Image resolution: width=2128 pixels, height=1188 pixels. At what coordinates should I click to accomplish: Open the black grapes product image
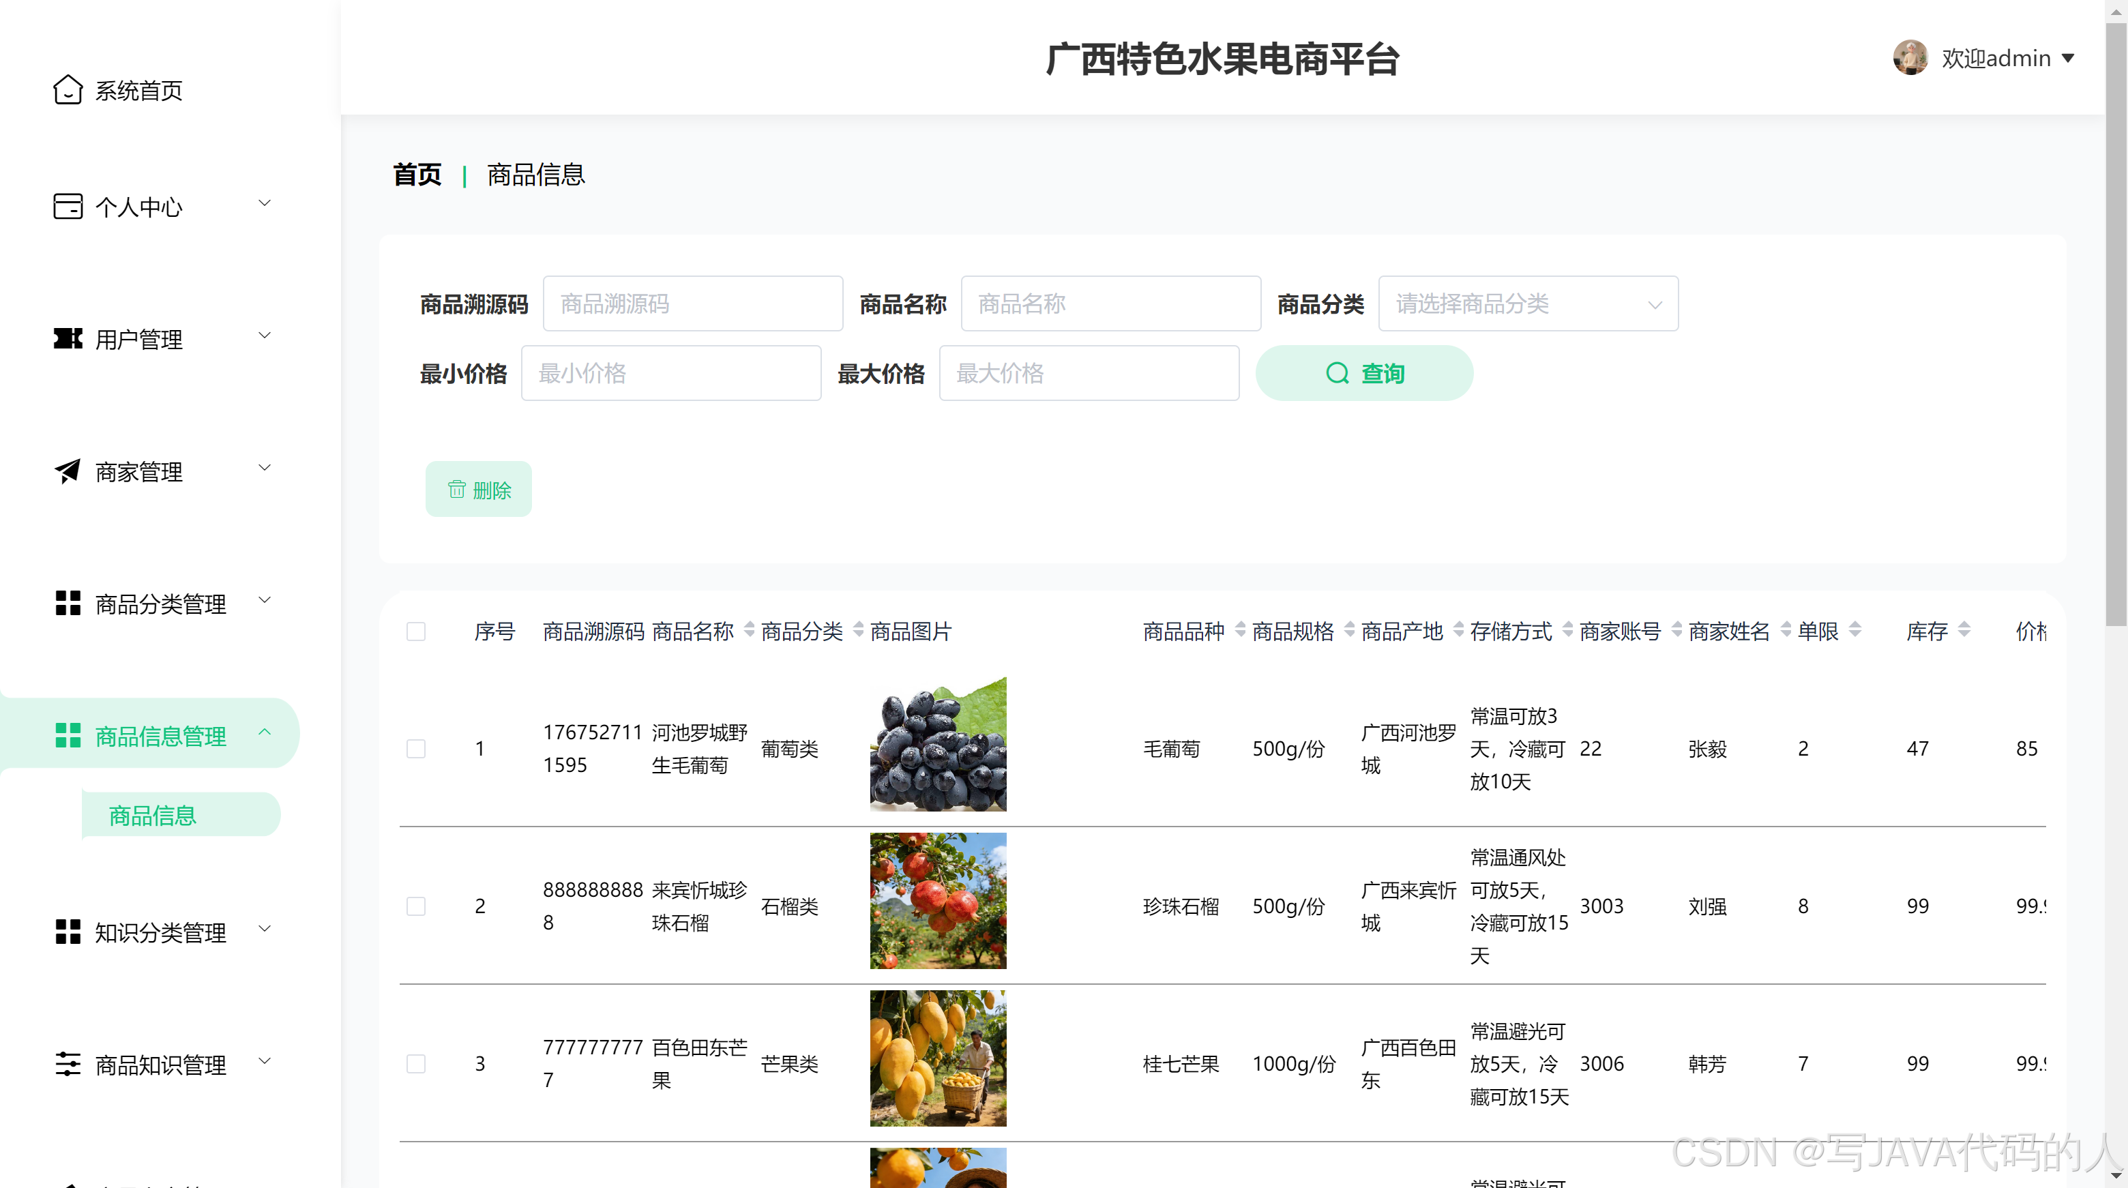tap(938, 743)
